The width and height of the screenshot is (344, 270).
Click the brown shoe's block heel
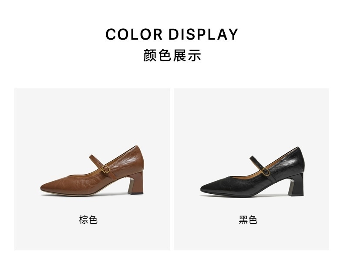click(136, 183)
